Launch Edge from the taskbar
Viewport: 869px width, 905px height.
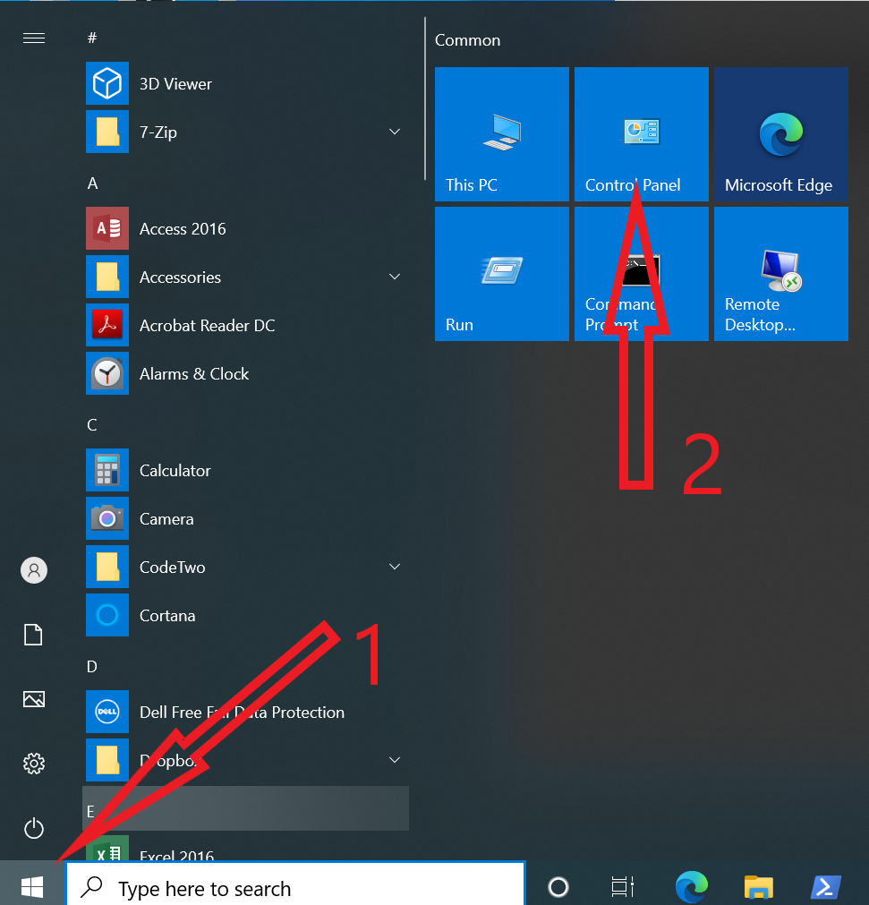(x=691, y=886)
